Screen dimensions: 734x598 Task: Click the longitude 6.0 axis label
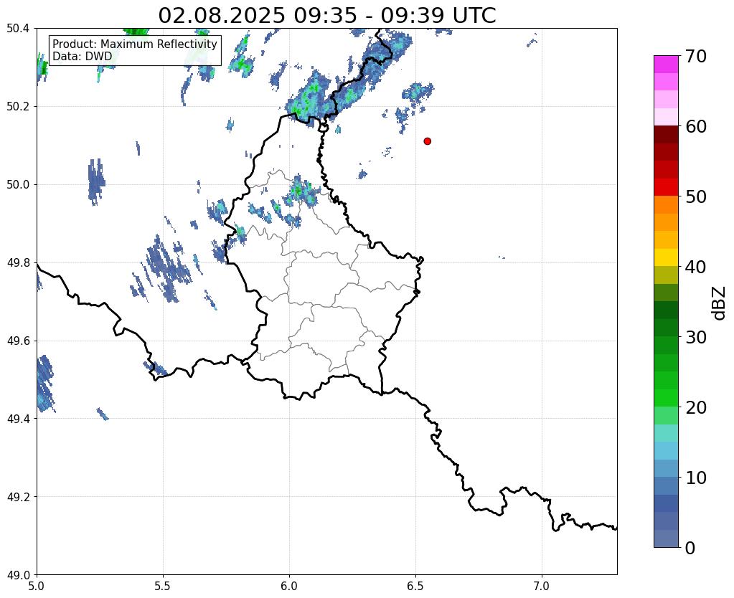tap(289, 586)
